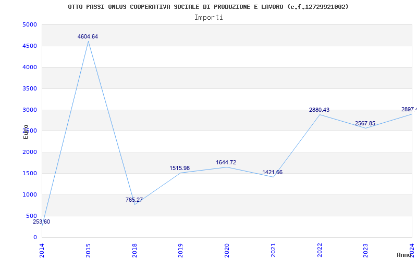
Task: Select data label 1515.98
Action: point(180,168)
